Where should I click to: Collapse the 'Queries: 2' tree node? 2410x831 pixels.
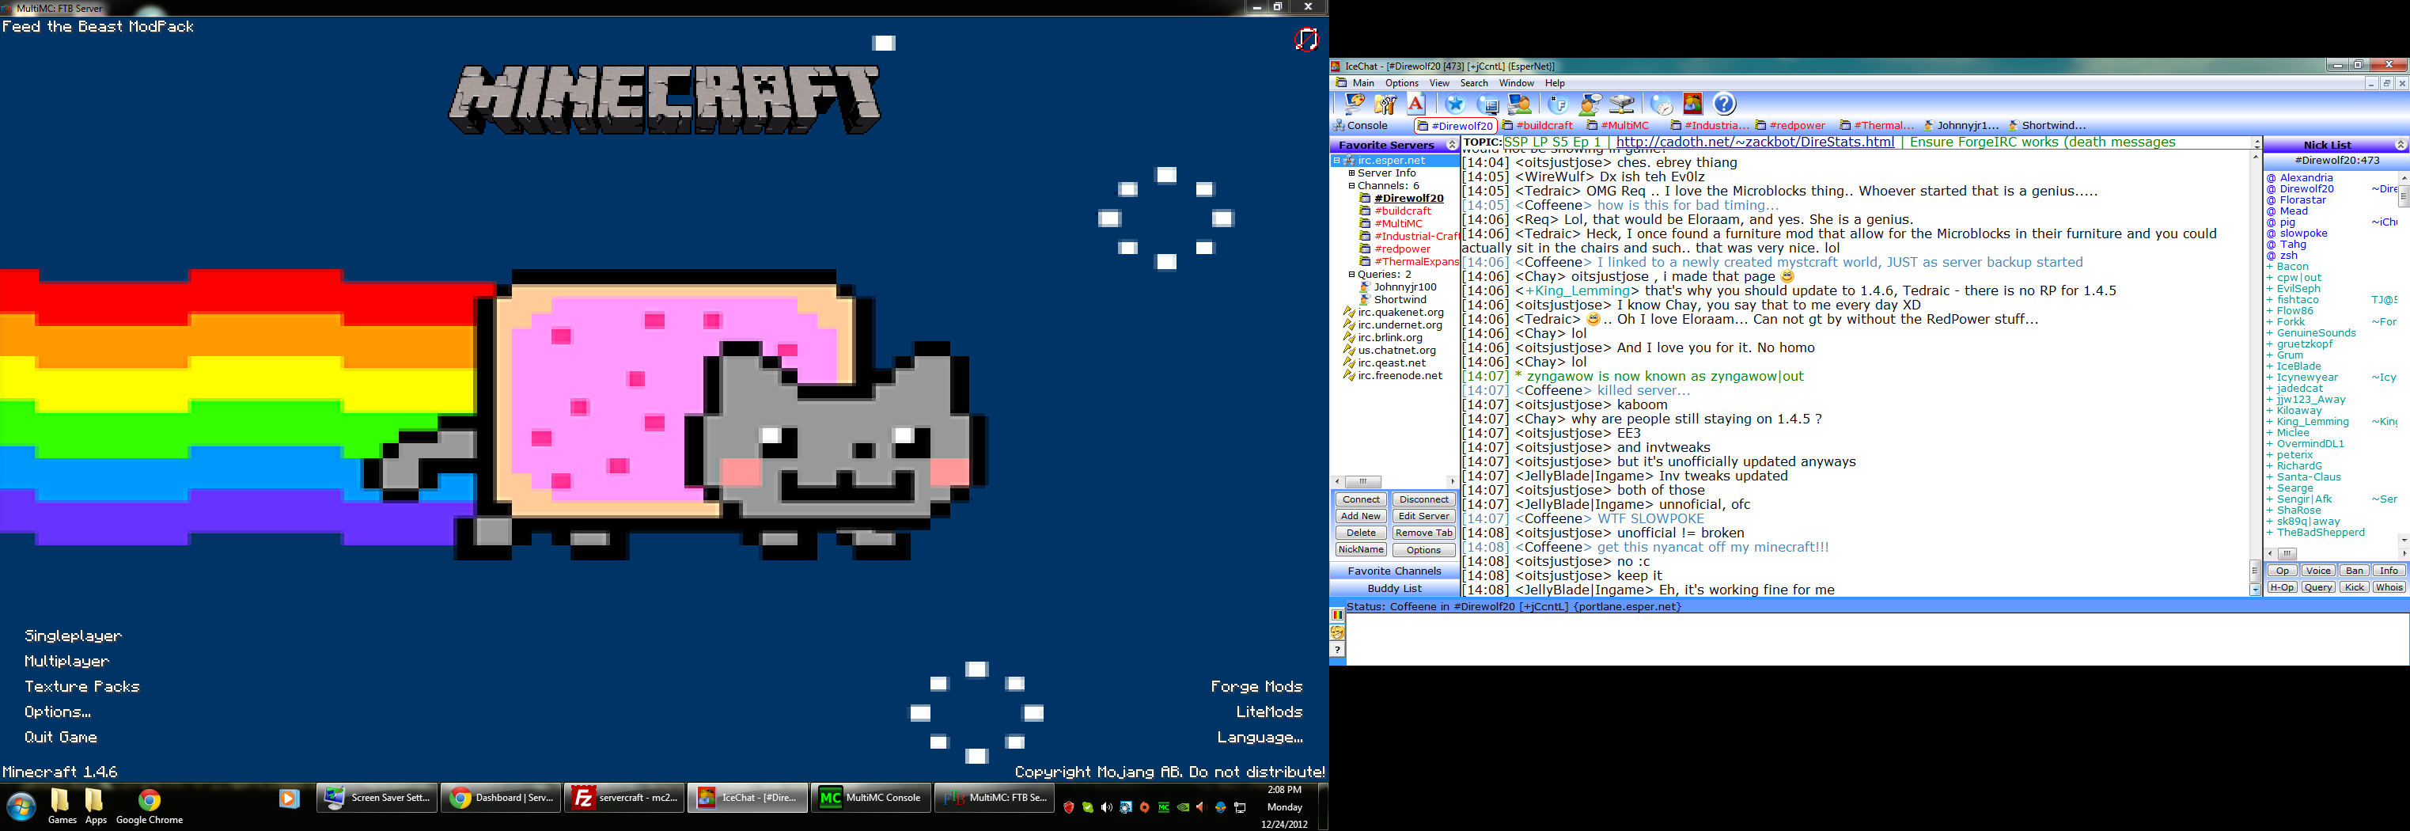[1351, 275]
